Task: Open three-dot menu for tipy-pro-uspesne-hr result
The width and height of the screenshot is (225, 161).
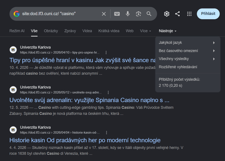Action: tap(106, 53)
